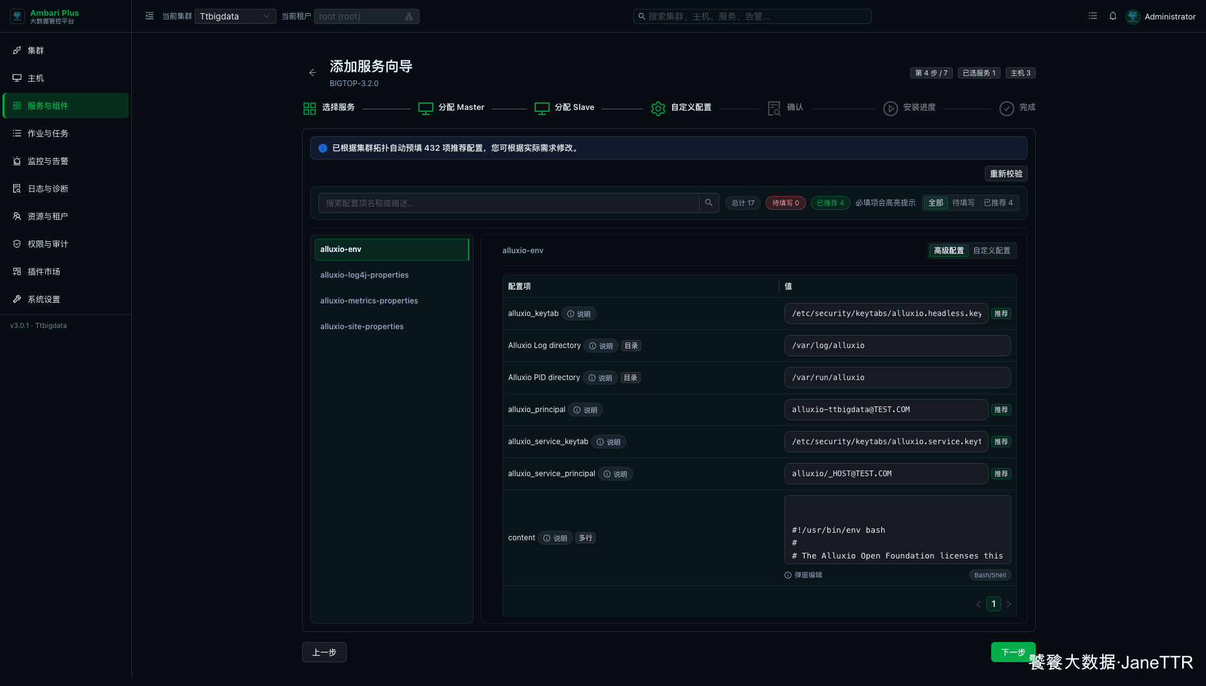Click the 确认 step icon

774,109
